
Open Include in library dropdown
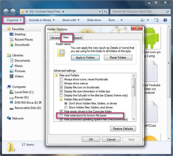[x=42, y=20]
